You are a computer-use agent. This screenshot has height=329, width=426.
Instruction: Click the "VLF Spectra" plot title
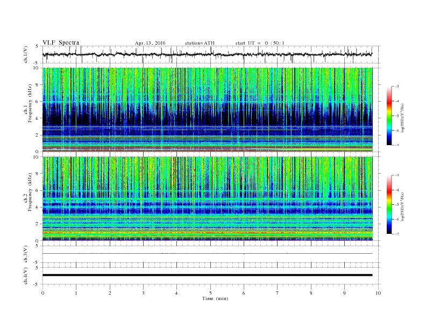pyautogui.click(x=61, y=42)
